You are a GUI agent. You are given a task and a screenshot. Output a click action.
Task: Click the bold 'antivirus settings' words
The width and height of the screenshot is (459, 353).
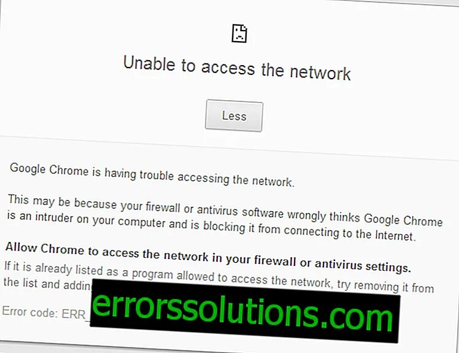(x=363, y=265)
